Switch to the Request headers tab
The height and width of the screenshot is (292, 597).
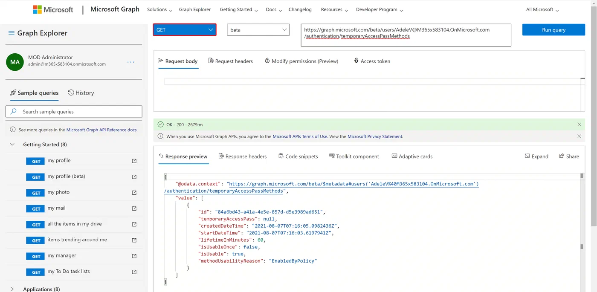231,61
